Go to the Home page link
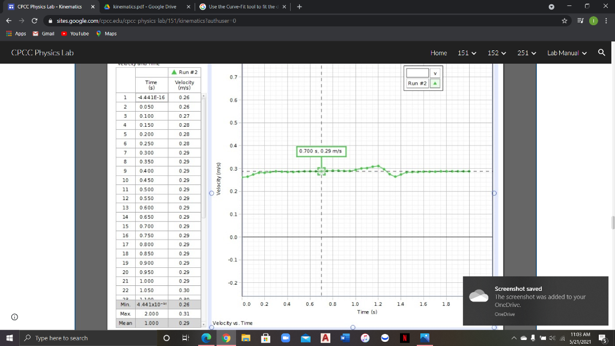Viewport: 615px width, 346px height. (x=438, y=53)
